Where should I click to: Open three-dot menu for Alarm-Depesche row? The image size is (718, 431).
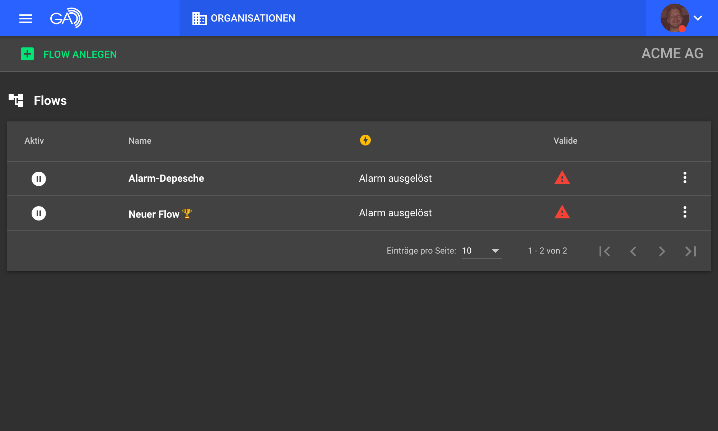pos(685,178)
